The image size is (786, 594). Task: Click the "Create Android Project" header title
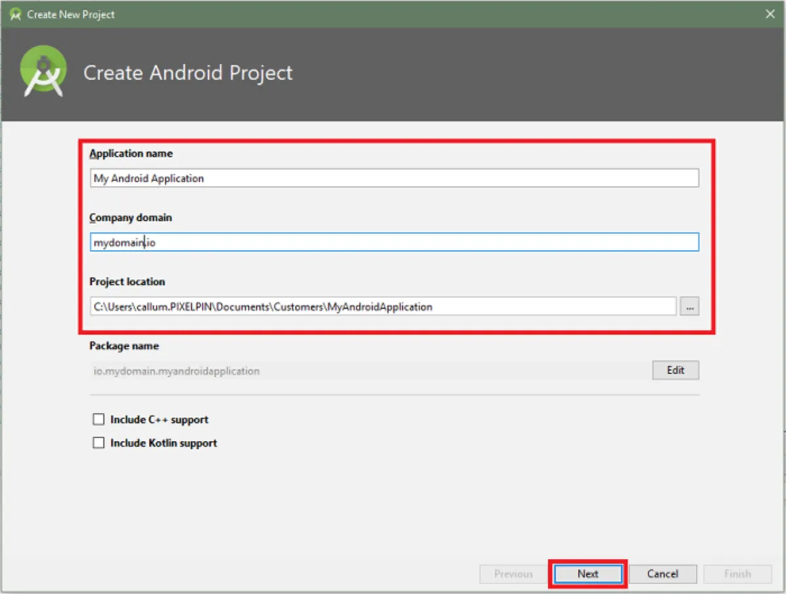click(x=188, y=73)
